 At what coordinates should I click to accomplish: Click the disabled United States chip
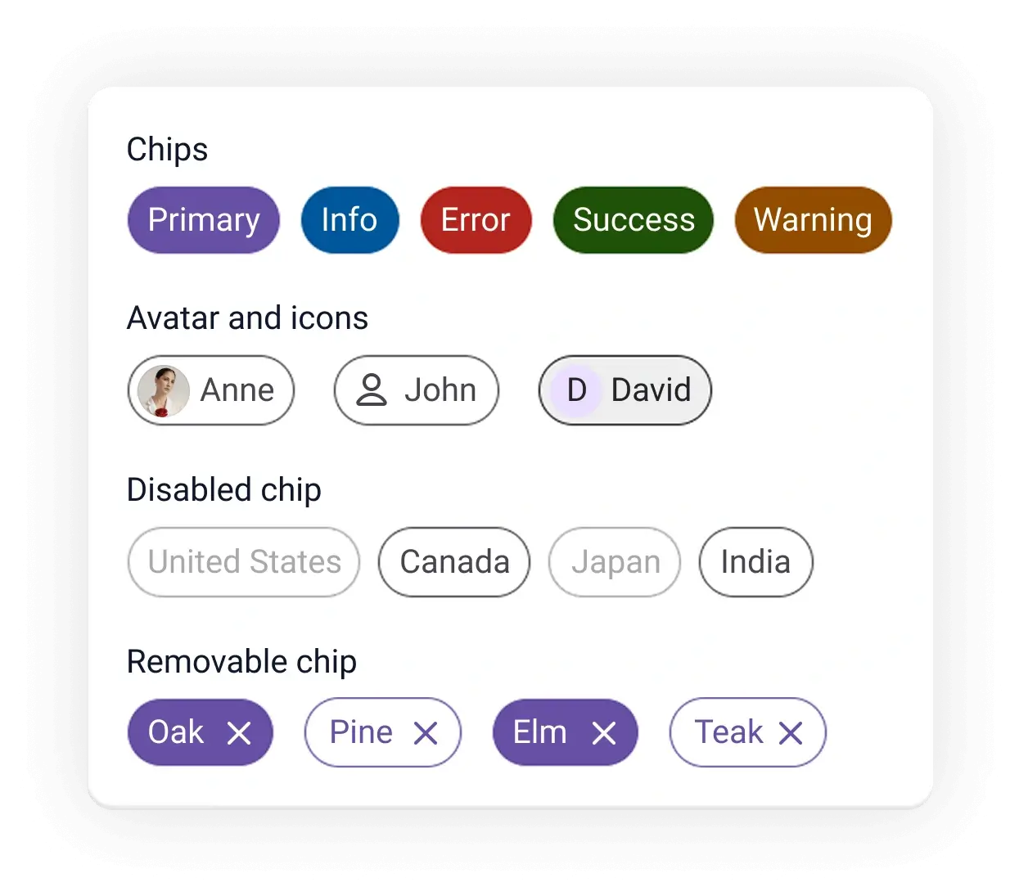point(243,562)
